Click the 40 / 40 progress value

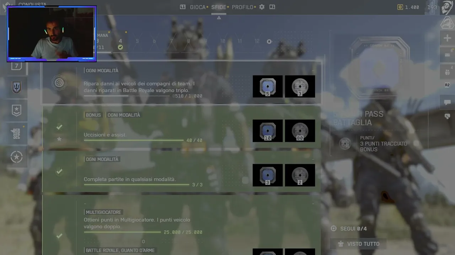pos(194,140)
